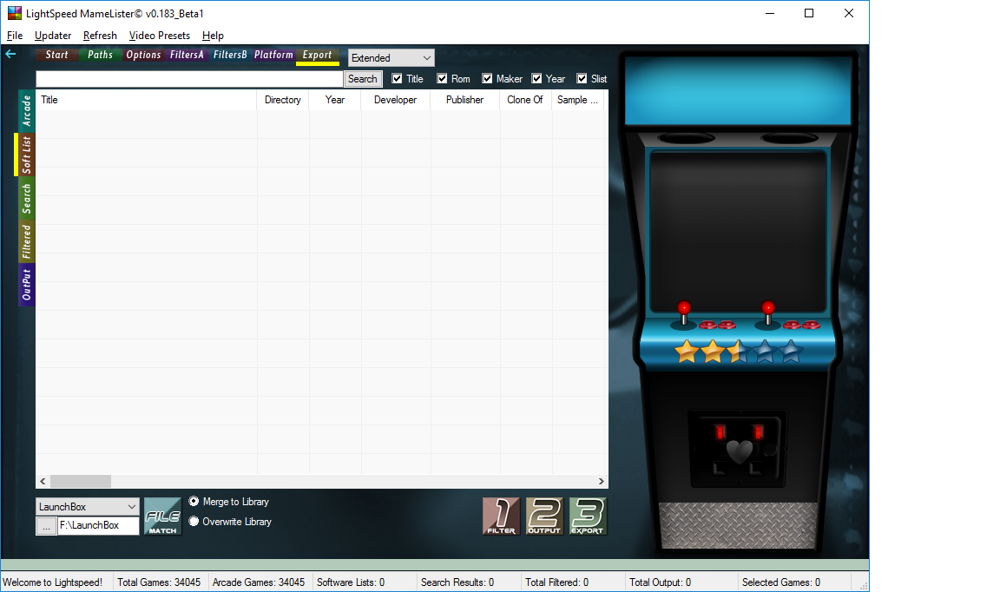Click the arcade cabinet screen preview
Image resolution: width=1000 pixels, height=592 pixels.
coord(738,230)
